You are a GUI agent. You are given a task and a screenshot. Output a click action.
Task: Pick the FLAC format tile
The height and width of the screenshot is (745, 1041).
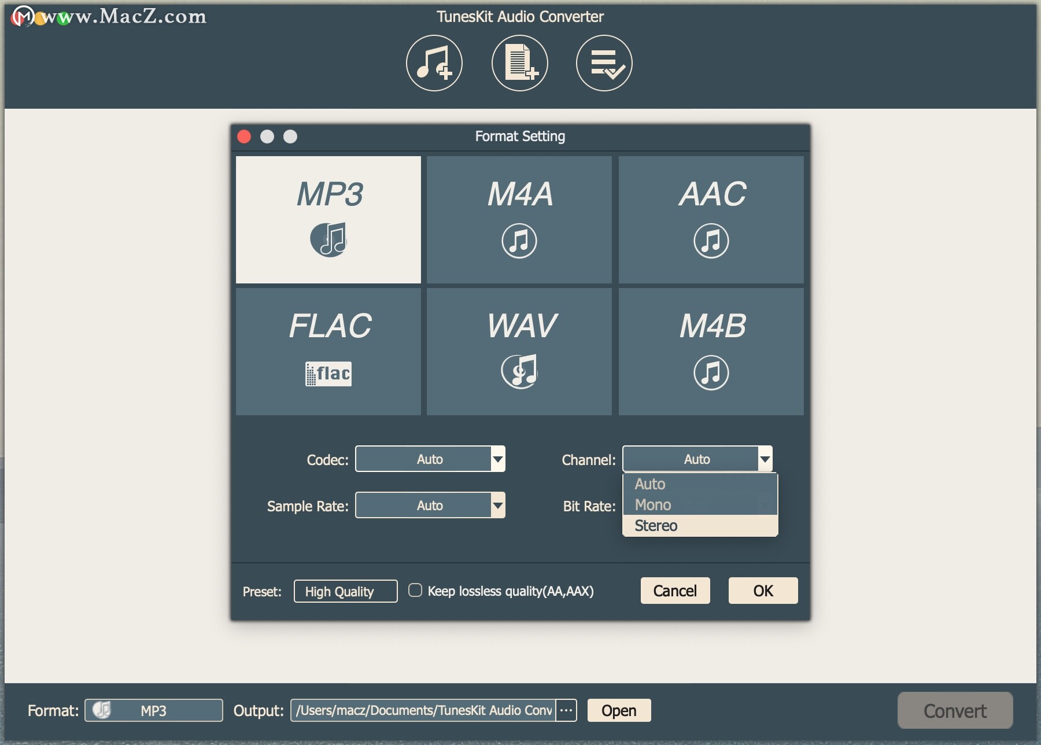[x=328, y=352]
